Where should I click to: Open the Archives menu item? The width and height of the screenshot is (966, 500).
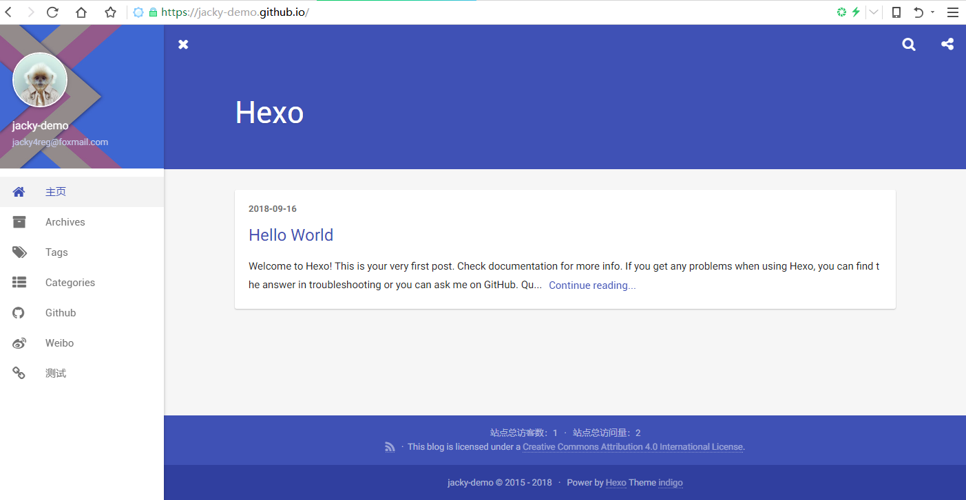(82, 222)
